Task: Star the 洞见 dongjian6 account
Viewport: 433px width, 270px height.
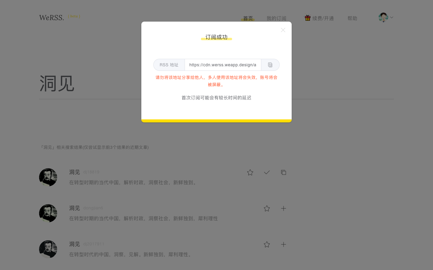Action: (x=267, y=208)
